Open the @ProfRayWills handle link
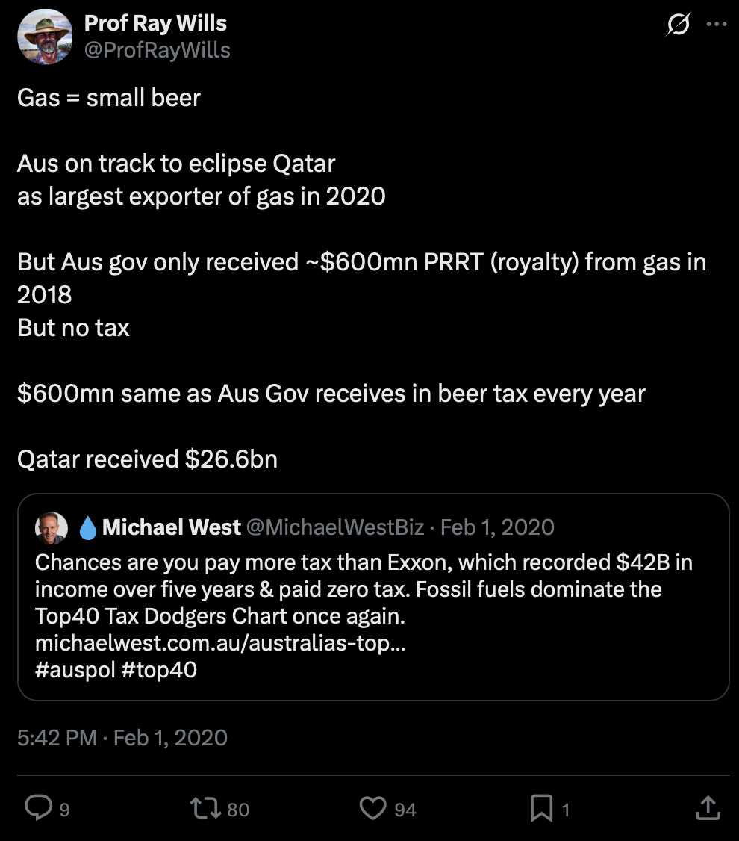 tap(157, 50)
